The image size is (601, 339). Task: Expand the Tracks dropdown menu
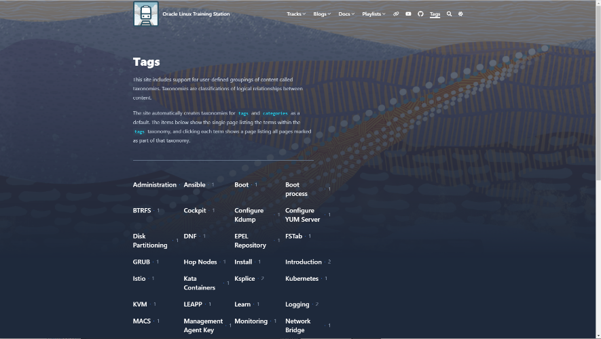pos(296,14)
